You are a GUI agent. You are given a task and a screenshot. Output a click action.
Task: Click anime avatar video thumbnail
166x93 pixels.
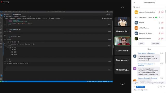point(122,22)
